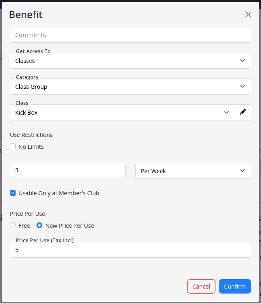Click the chevron arrow next to Per Week
Viewport: 261px width, 303px height.
242,171
